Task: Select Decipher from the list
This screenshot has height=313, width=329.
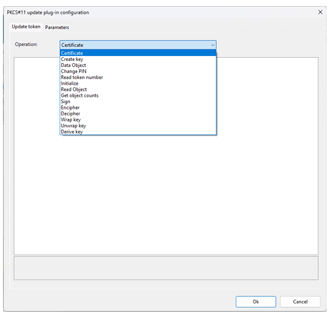Action: tap(138, 114)
